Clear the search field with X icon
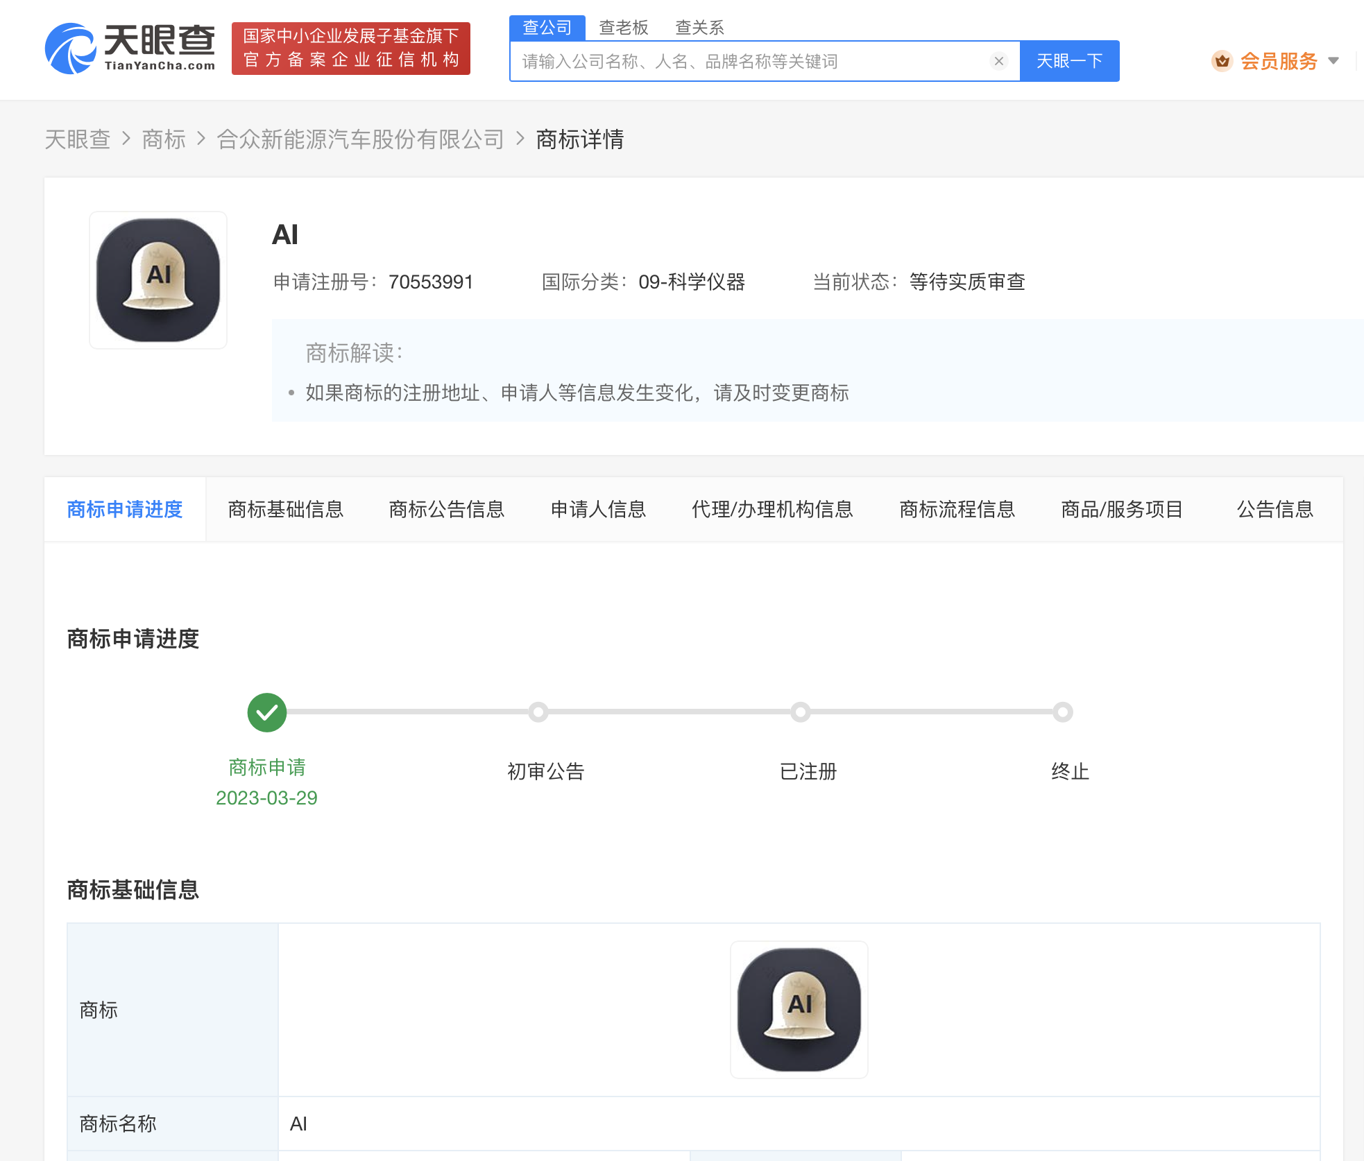This screenshot has width=1364, height=1161. [x=999, y=61]
